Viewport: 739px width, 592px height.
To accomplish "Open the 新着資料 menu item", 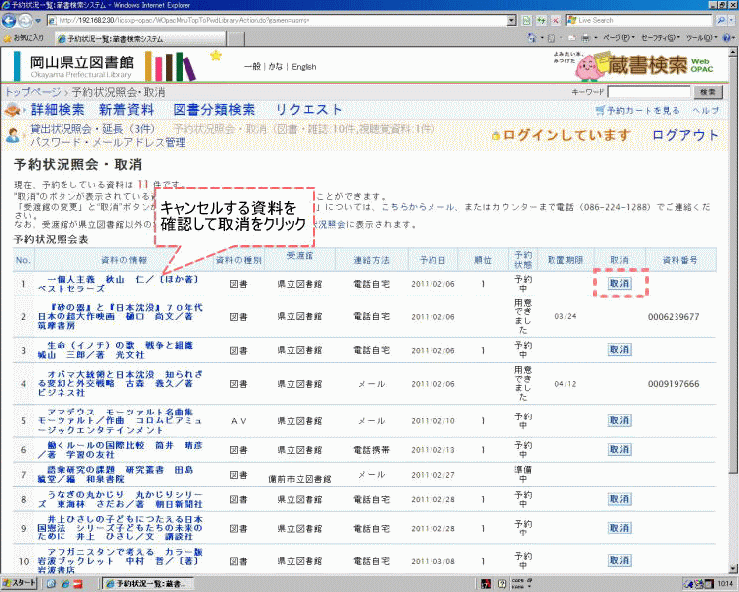I will 126,110.
